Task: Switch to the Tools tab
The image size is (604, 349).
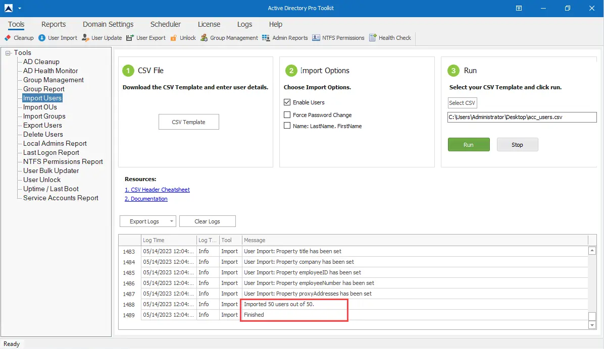Action: pyautogui.click(x=16, y=24)
